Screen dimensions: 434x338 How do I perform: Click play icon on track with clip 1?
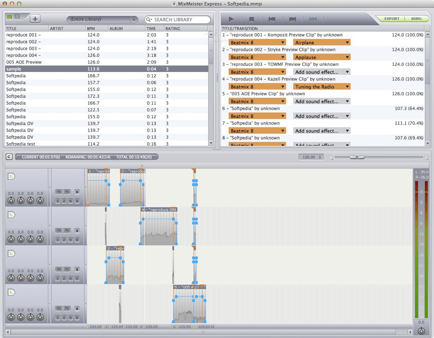[12, 176]
